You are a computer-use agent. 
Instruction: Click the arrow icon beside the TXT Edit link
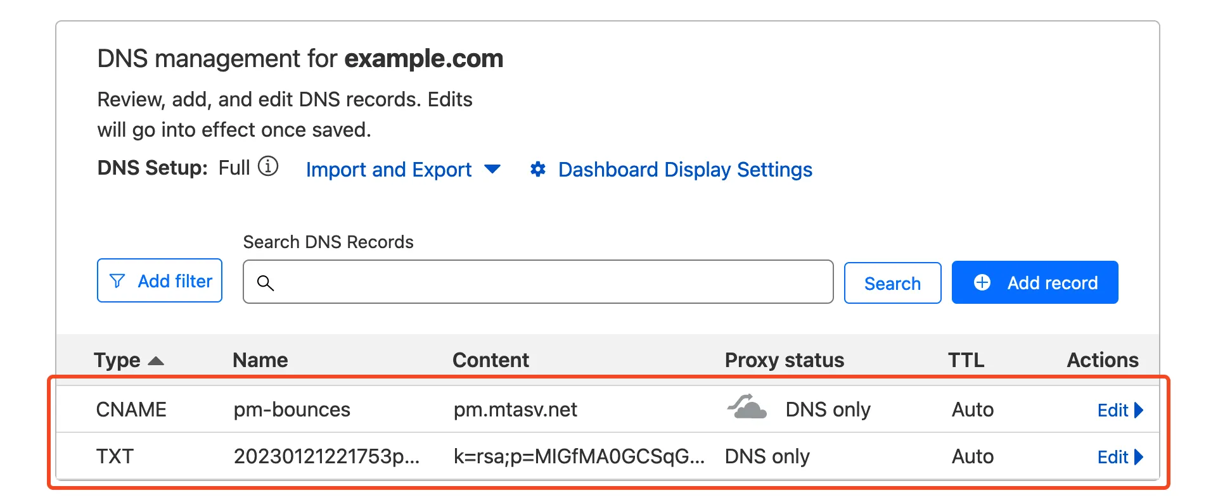pyautogui.click(x=1139, y=457)
